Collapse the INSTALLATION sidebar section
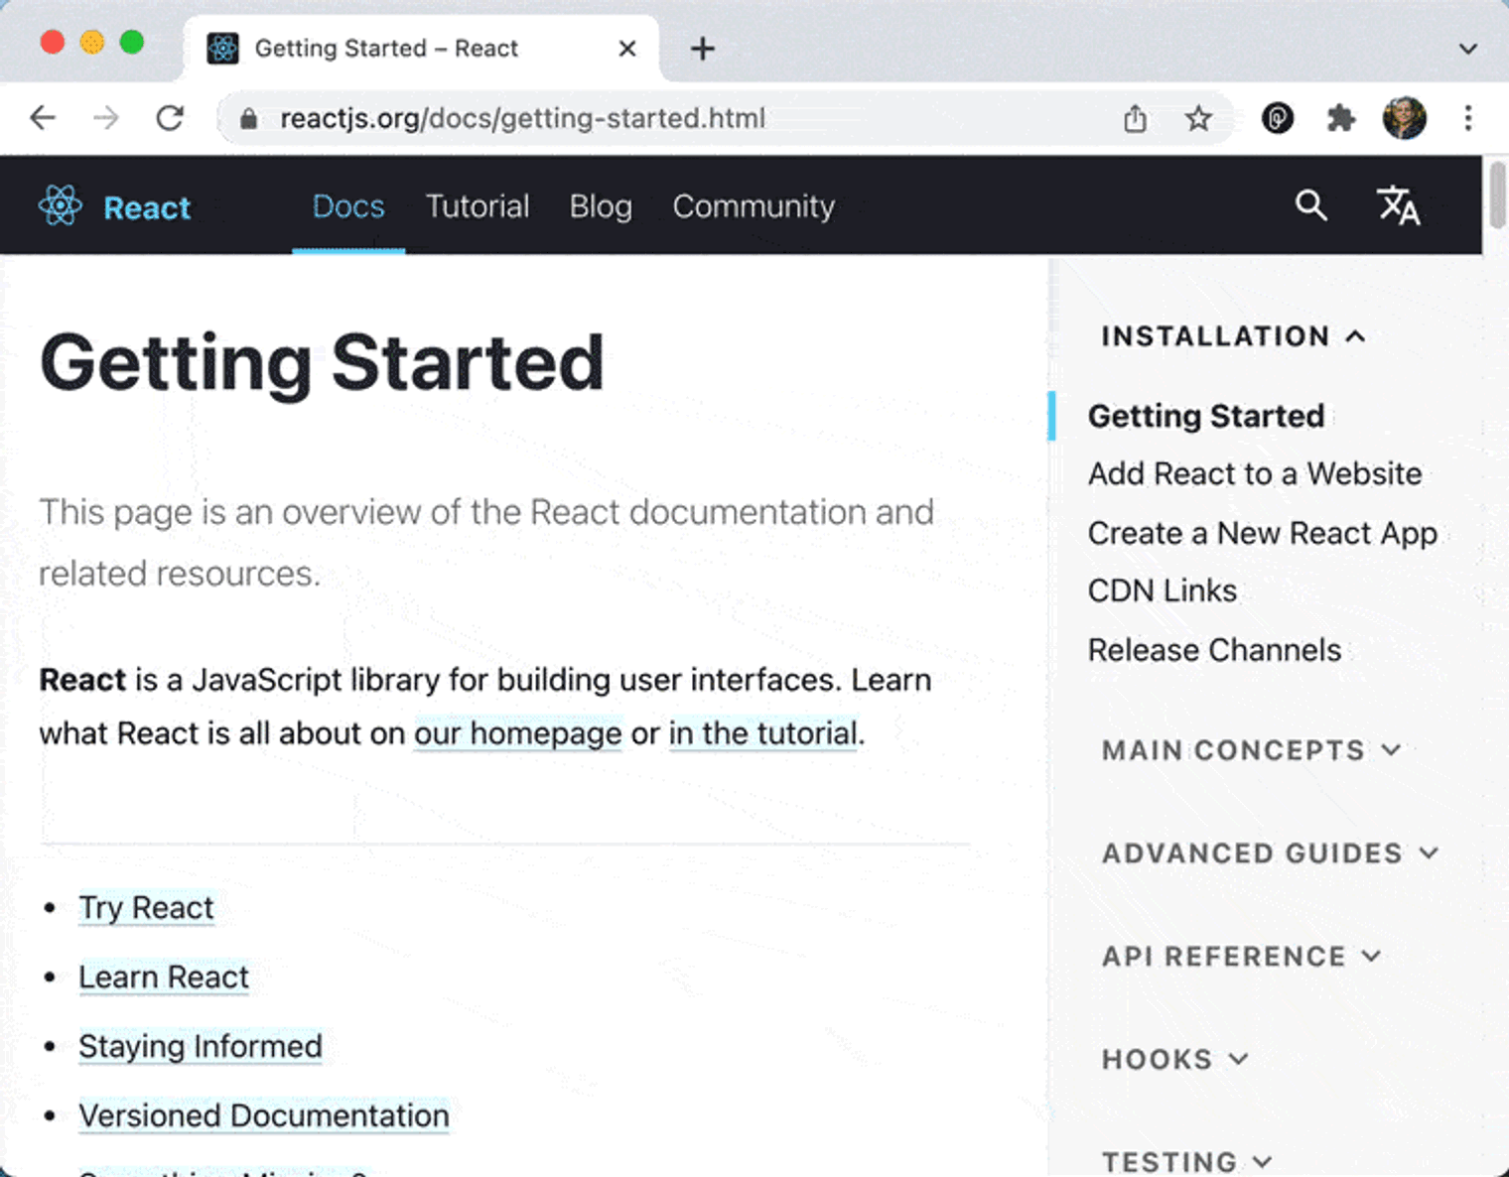 tap(1234, 336)
